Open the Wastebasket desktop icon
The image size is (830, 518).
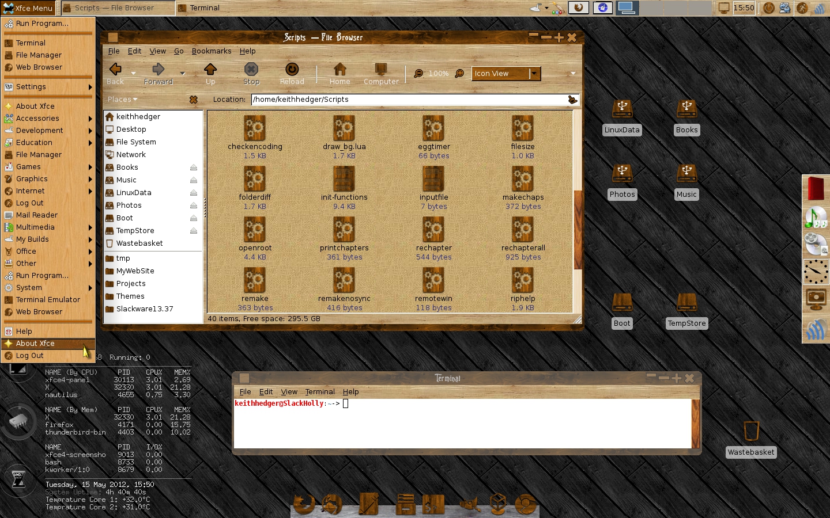[751, 439]
